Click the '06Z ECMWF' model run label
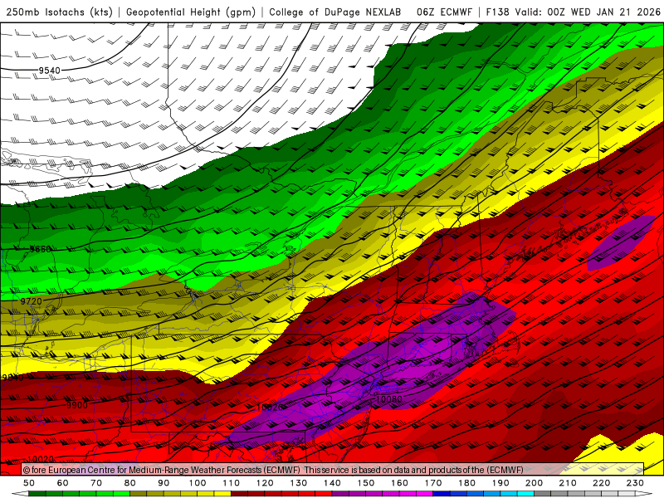664x498 pixels. click(x=444, y=12)
